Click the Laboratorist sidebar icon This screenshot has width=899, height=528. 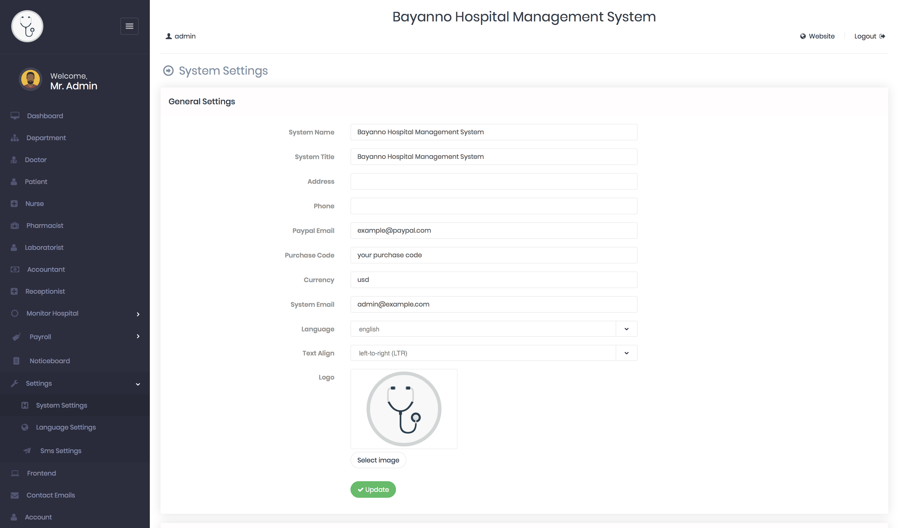(15, 247)
